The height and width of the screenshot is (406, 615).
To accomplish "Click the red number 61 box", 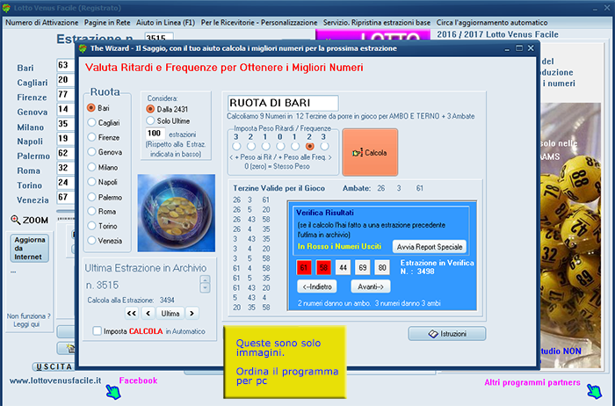I will [x=304, y=267].
